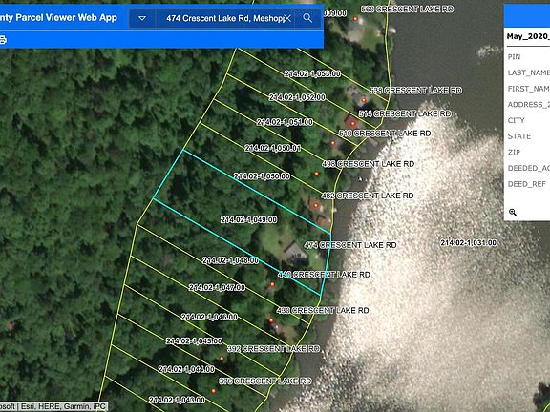
Task: Click the print icon in toolbar
Action: (x=3, y=40)
